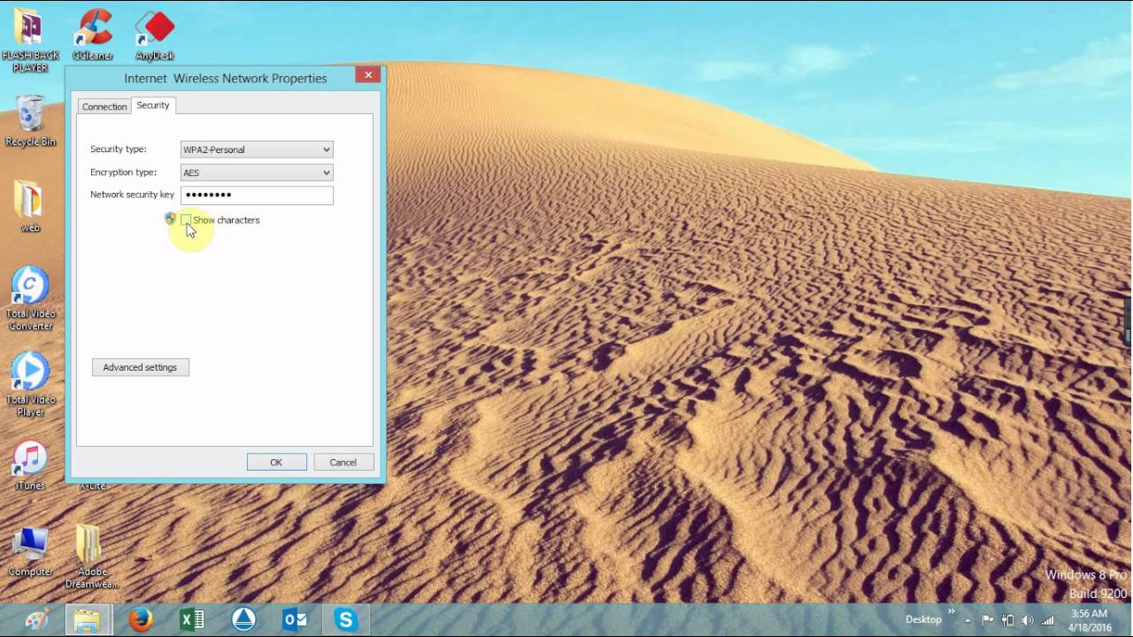Select Total Video Player shortcut

30,385
